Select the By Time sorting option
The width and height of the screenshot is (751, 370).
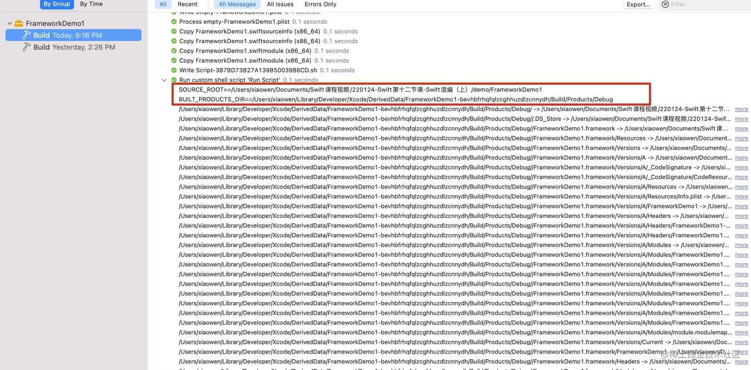pos(91,4)
